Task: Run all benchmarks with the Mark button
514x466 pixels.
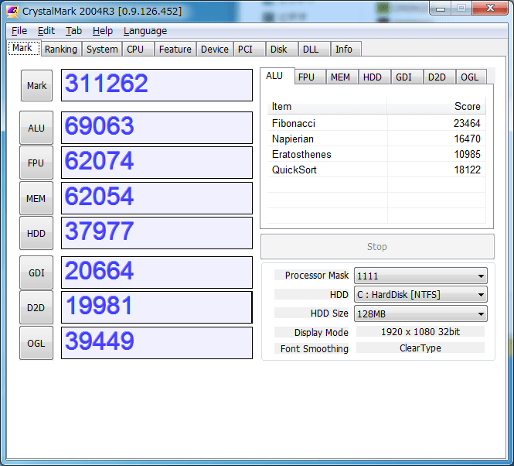Action: (37, 85)
